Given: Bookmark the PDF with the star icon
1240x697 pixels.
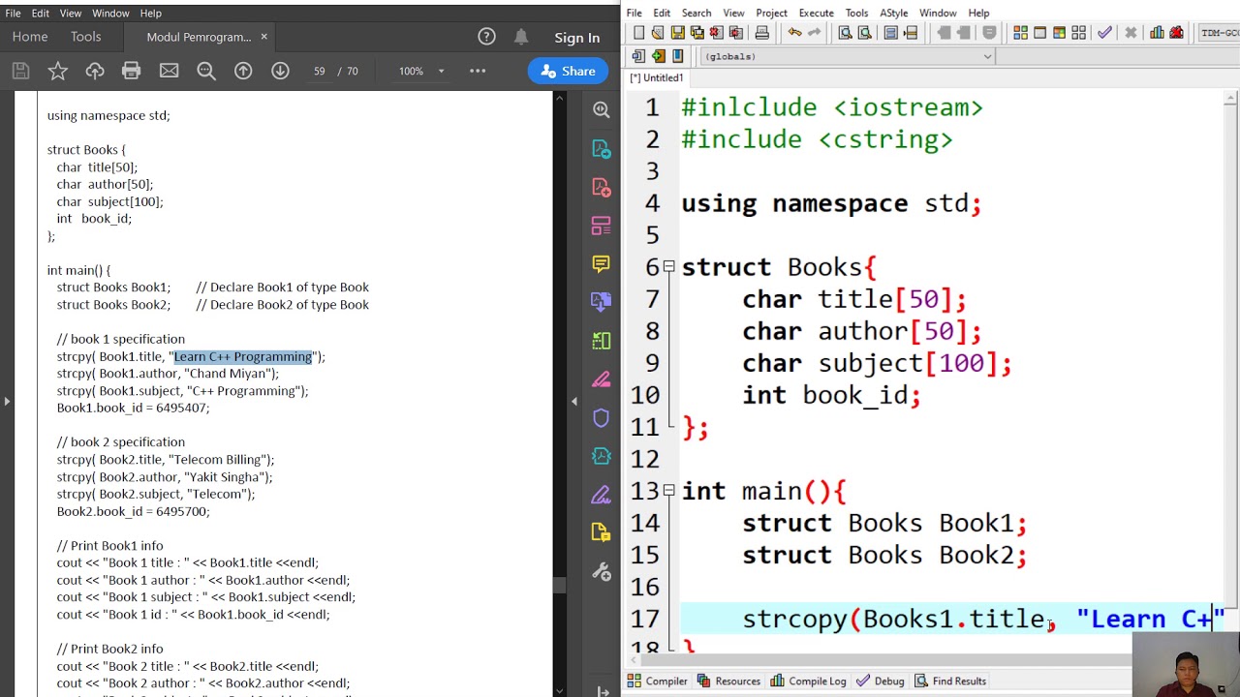Looking at the screenshot, I should coord(58,71).
